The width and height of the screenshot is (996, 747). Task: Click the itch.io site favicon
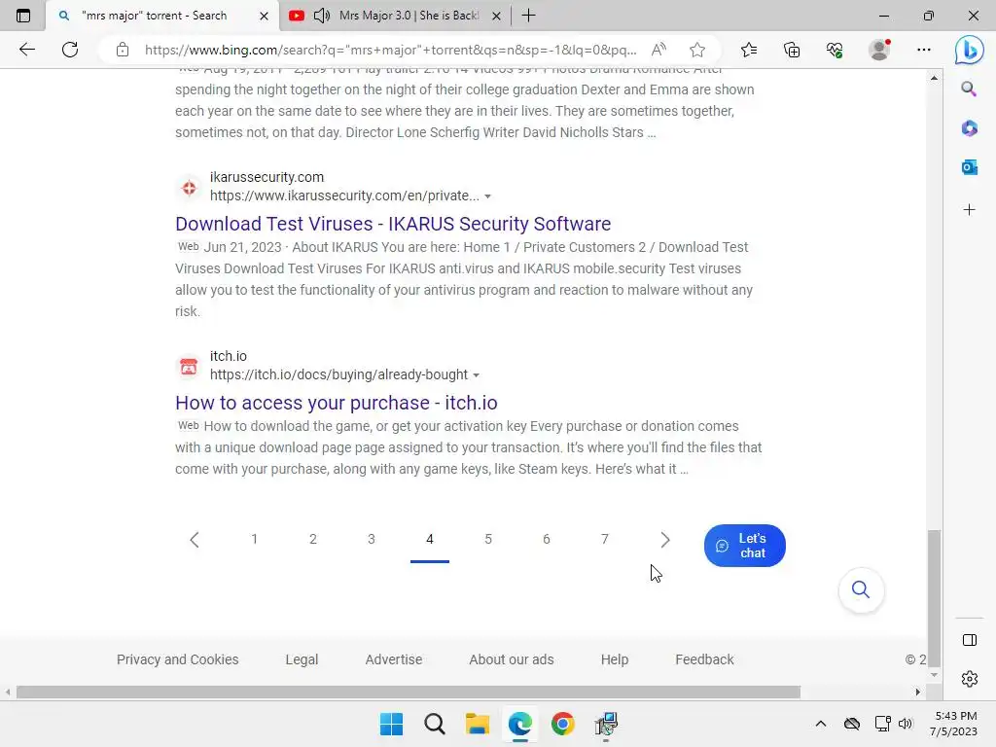(x=189, y=367)
